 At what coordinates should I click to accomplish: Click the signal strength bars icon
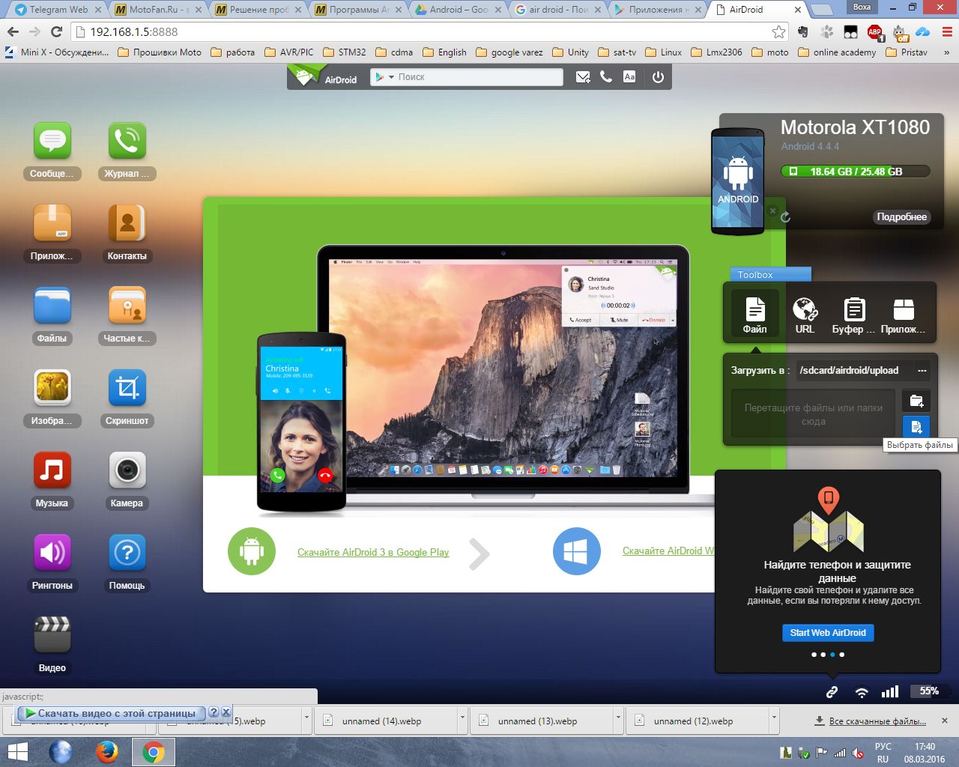click(x=890, y=692)
